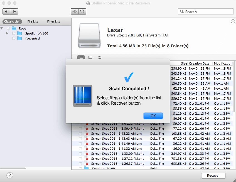Click the forward navigation arrow

(x=14, y=11)
